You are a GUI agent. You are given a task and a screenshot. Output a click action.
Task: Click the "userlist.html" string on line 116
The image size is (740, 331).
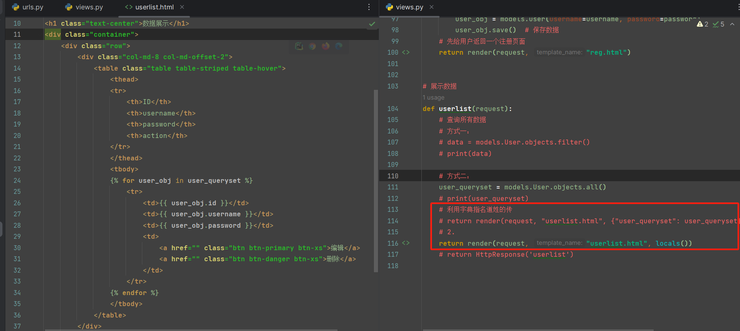point(616,243)
